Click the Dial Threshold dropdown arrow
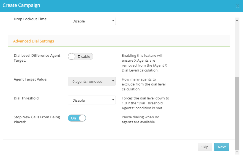The width and height of the screenshot is (243, 160). click(x=113, y=100)
